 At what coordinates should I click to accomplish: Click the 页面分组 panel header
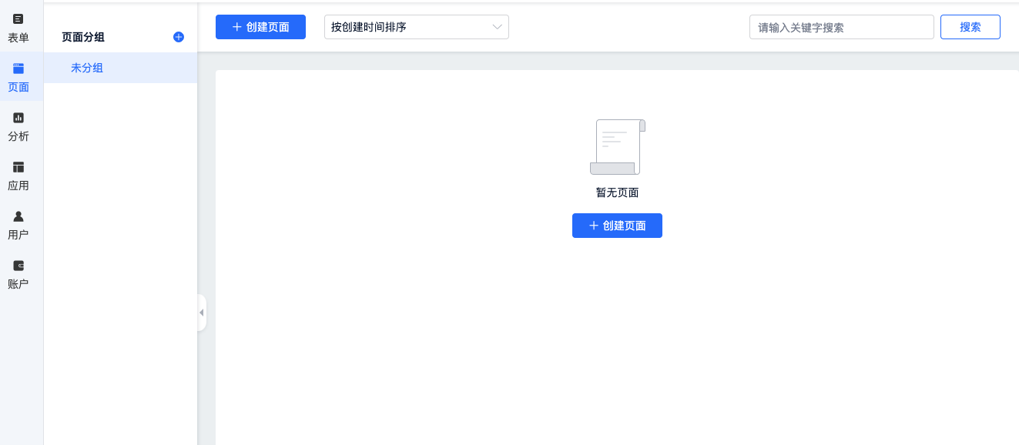tap(83, 37)
